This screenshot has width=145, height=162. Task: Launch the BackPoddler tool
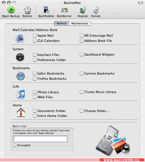(x=46, y=10)
